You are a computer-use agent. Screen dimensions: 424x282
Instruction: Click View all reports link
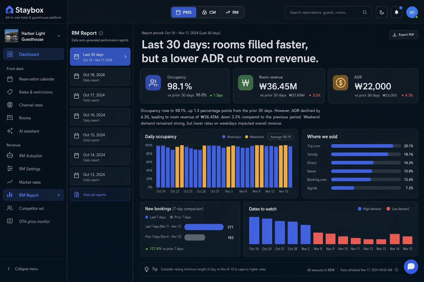tap(100, 195)
